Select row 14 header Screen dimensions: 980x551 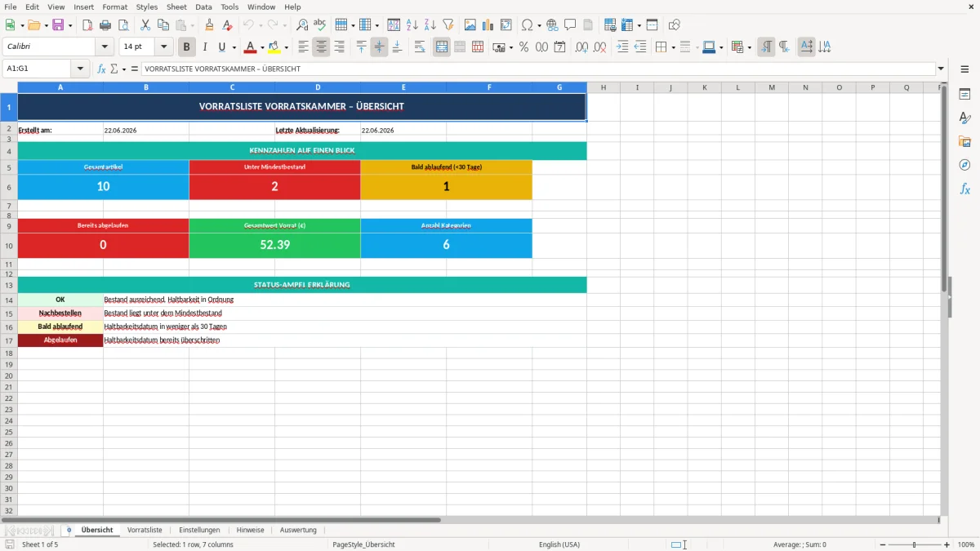pyautogui.click(x=9, y=300)
